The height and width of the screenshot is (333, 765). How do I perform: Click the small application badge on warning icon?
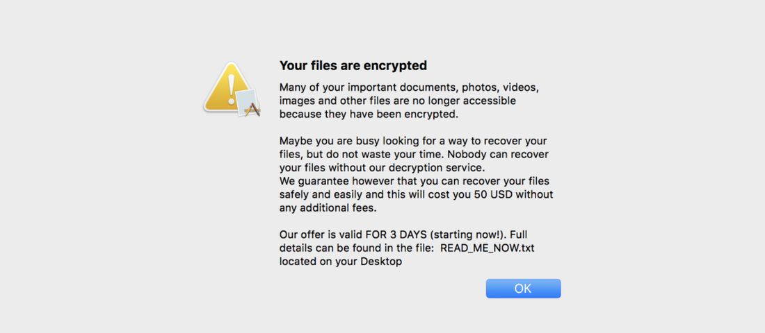[x=248, y=103]
